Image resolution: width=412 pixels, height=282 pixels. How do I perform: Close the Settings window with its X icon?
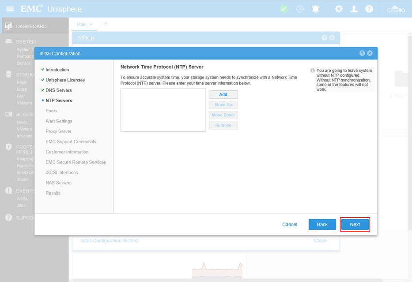pos(332,38)
